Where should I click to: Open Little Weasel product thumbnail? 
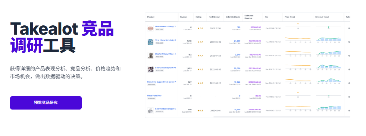(150, 28)
